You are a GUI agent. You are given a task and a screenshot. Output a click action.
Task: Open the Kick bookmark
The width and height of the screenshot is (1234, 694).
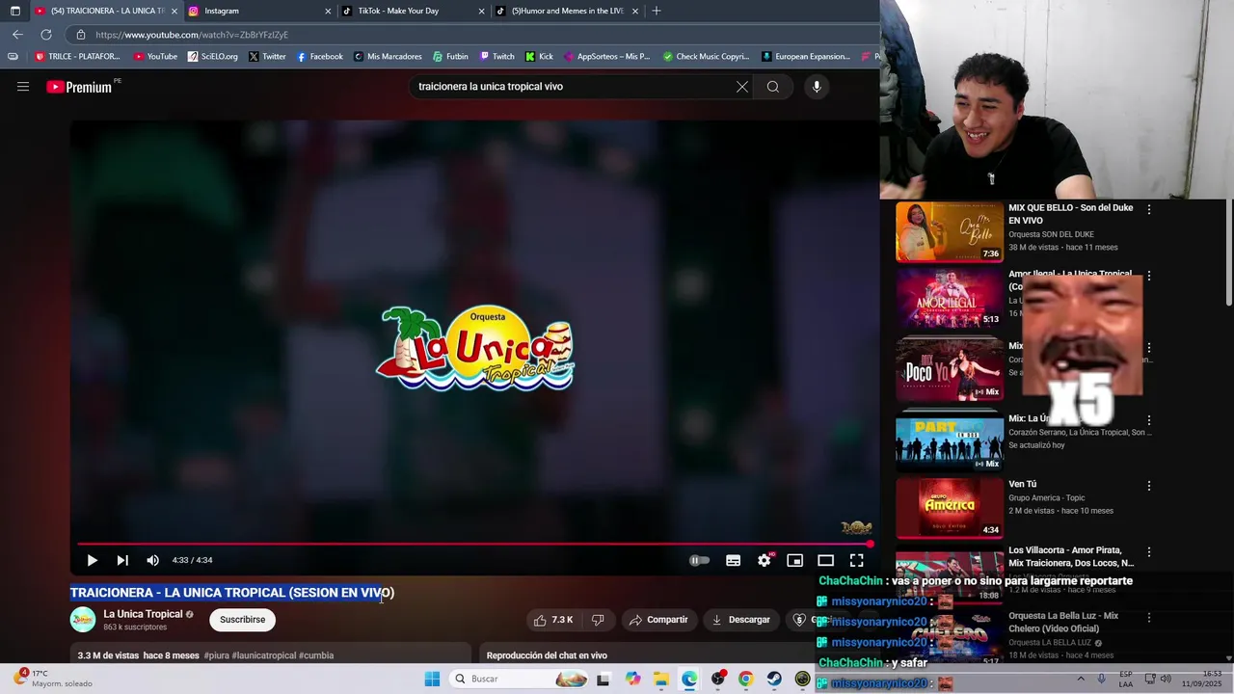pos(539,57)
